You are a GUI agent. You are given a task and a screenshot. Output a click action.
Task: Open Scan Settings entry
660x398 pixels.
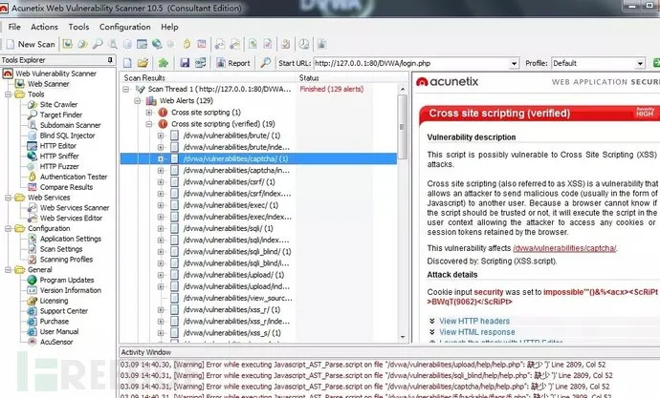tap(60, 249)
